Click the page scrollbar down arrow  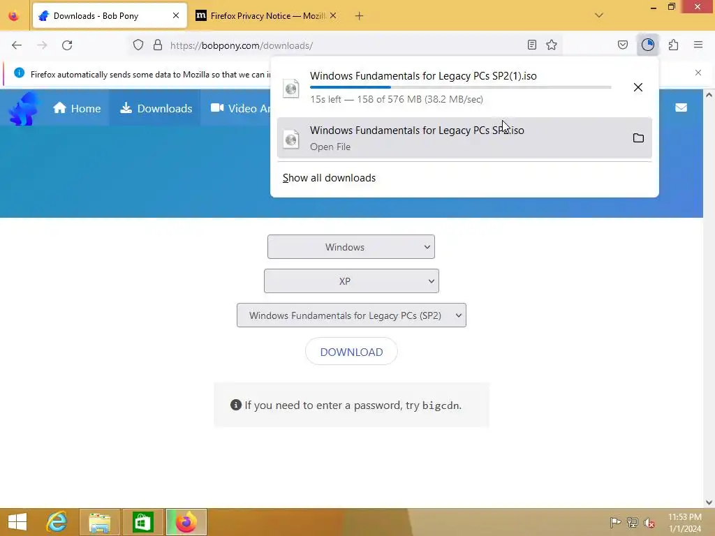point(709,502)
